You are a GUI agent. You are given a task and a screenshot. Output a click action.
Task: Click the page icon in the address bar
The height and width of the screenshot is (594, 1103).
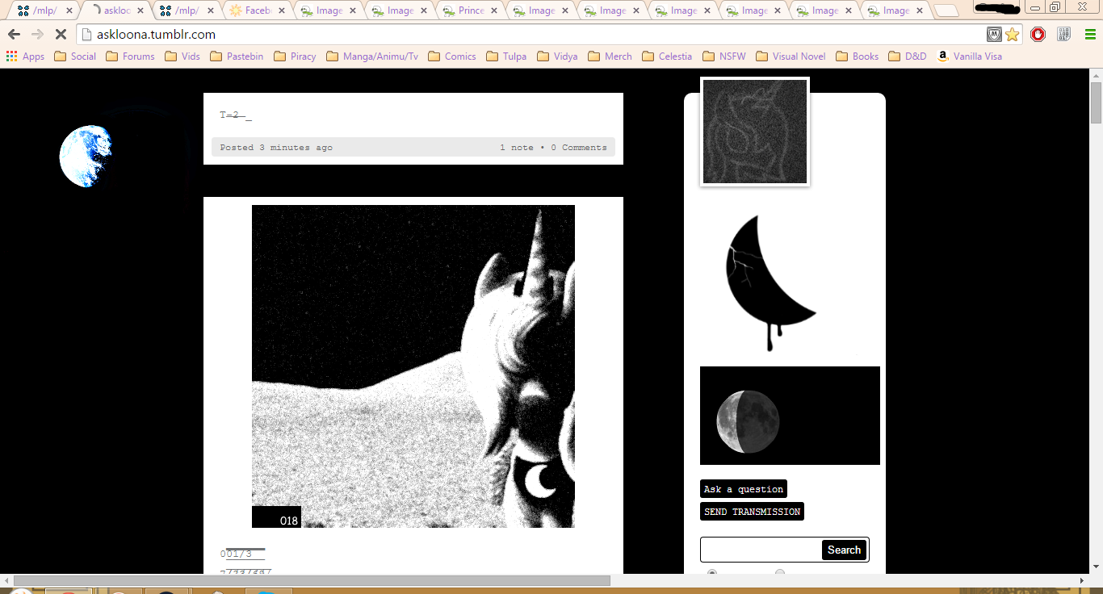[x=87, y=35]
